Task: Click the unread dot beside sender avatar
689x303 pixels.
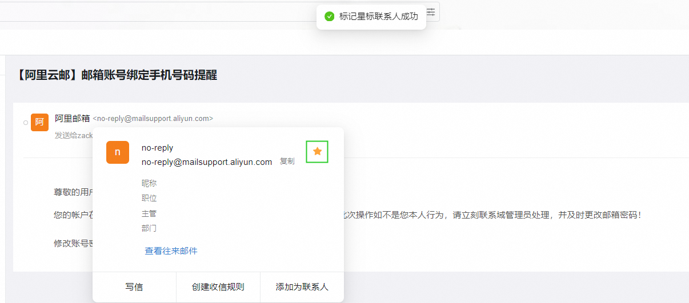Action: [x=26, y=123]
